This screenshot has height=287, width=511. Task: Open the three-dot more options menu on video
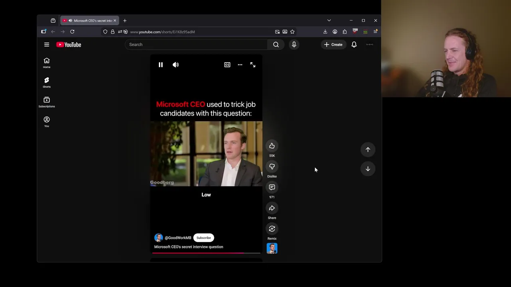240,65
